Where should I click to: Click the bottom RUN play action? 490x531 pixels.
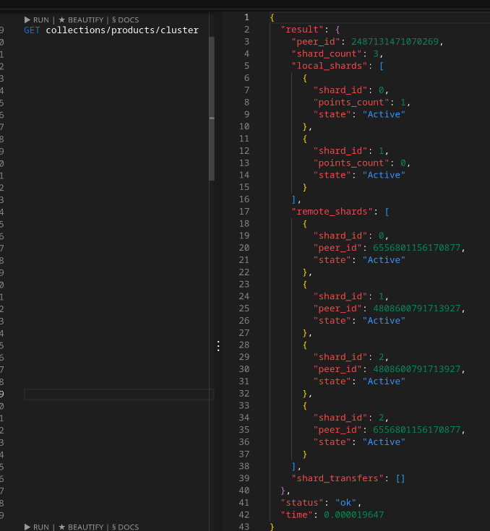coord(36,527)
